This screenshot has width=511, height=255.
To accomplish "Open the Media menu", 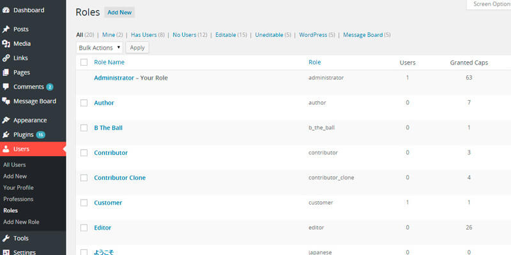I will tap(22, 43).
